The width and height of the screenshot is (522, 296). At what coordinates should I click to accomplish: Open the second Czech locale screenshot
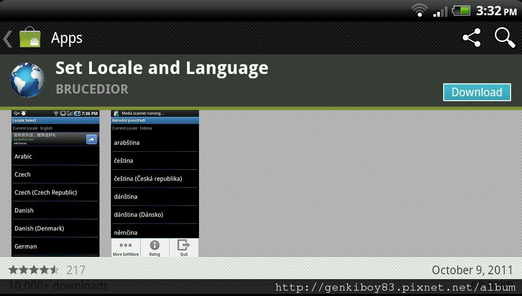point(155,183)
